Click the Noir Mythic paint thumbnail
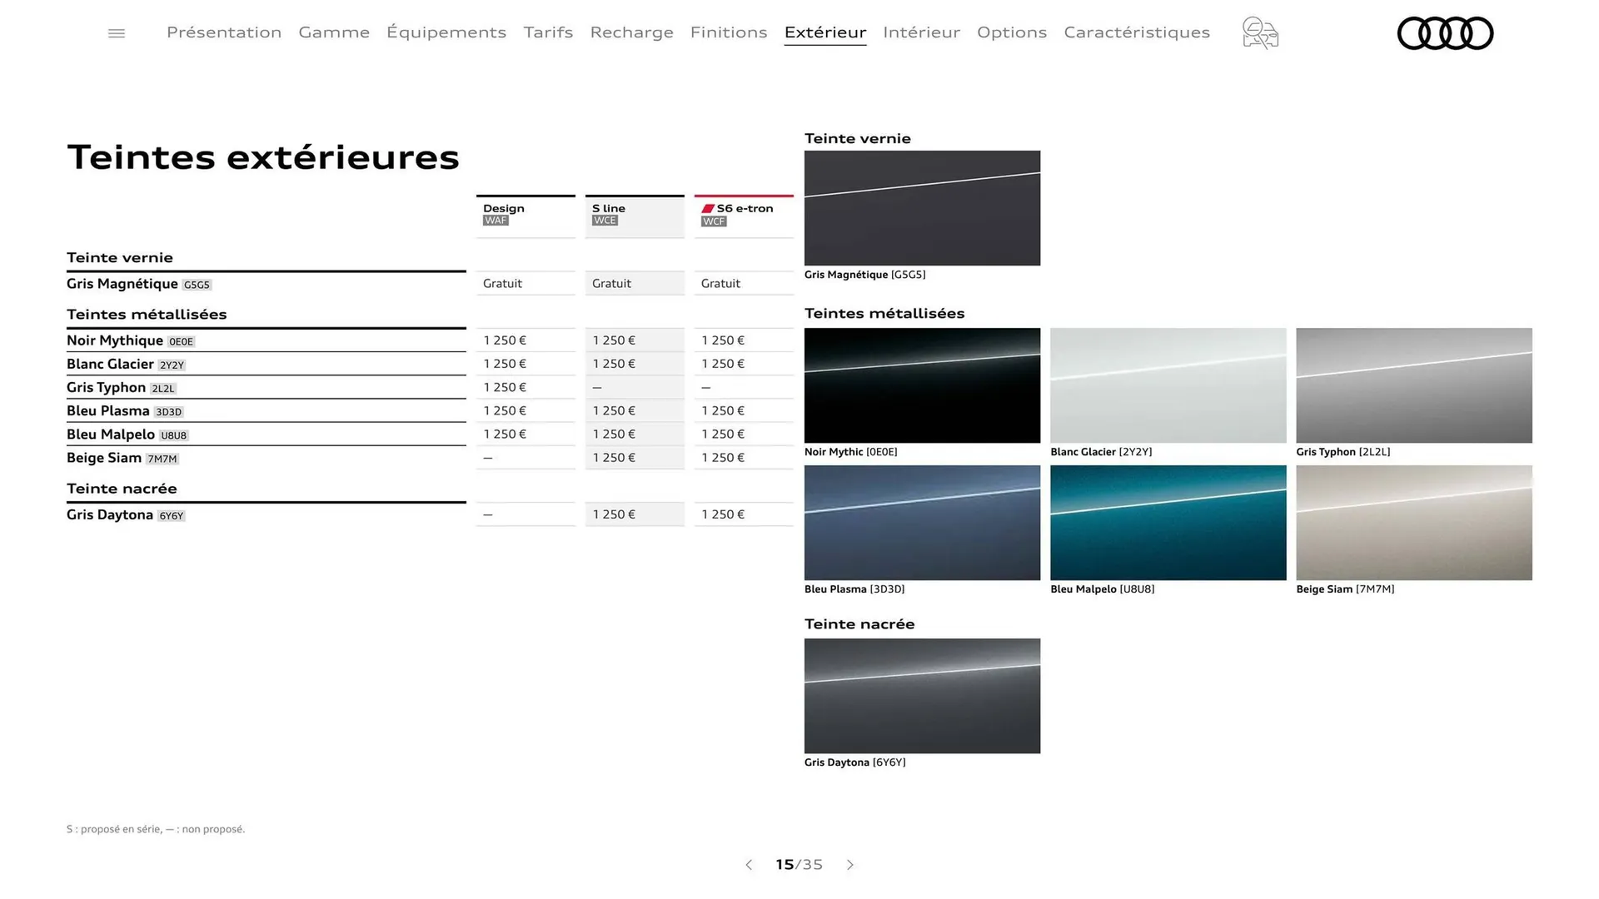Image resolution: width=1599 pixels, height=899 pixels. (x=921, y=385)
